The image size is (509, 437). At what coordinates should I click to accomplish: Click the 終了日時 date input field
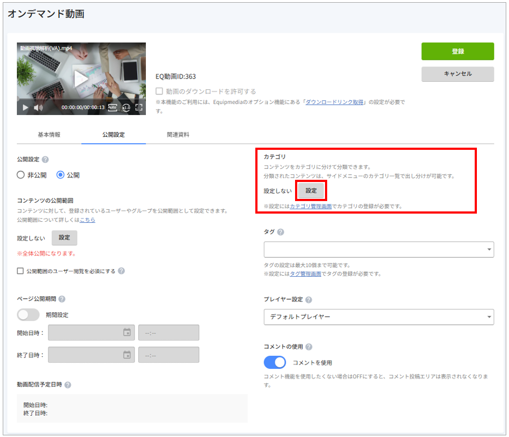point(91,355)
